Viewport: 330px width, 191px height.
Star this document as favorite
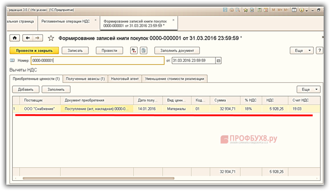(x=51, y=38)
